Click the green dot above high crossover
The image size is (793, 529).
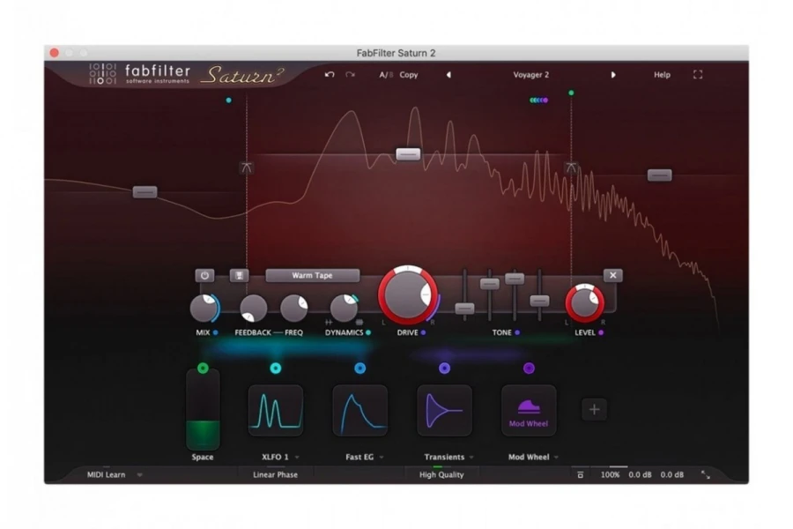[x=571, y=93]
